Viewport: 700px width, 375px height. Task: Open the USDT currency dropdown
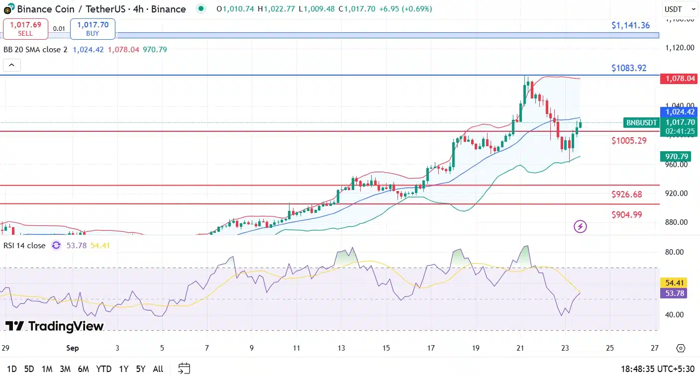click(x=680, y=9)
